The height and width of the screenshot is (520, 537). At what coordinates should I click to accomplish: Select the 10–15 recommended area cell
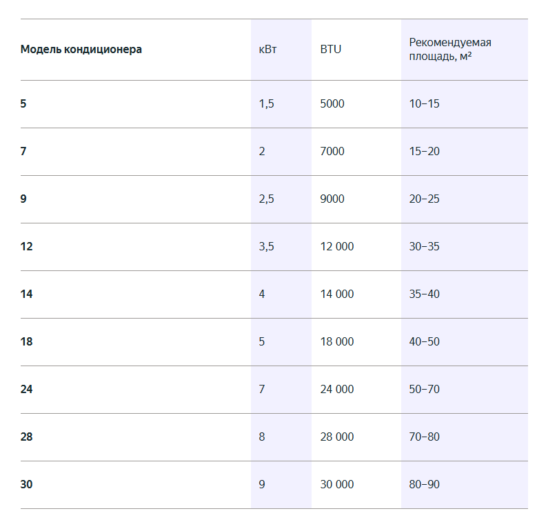424,104
